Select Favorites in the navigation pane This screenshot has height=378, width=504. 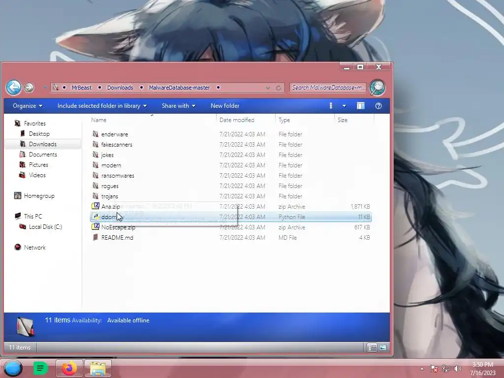(x=35, y=124)
